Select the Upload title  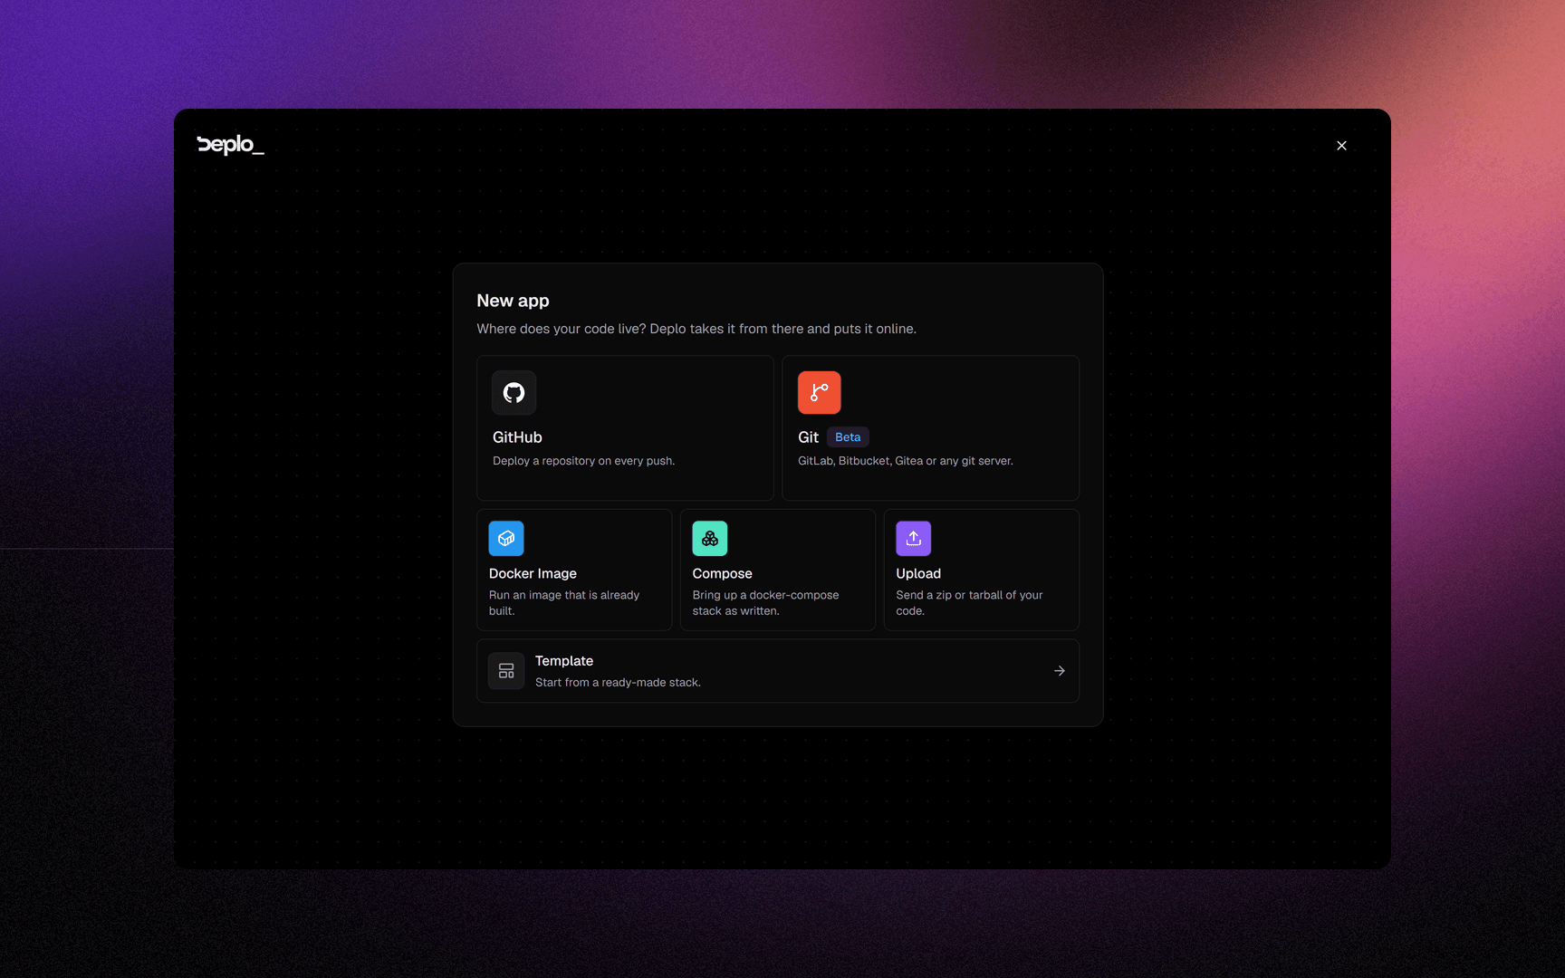click(918, 573)
